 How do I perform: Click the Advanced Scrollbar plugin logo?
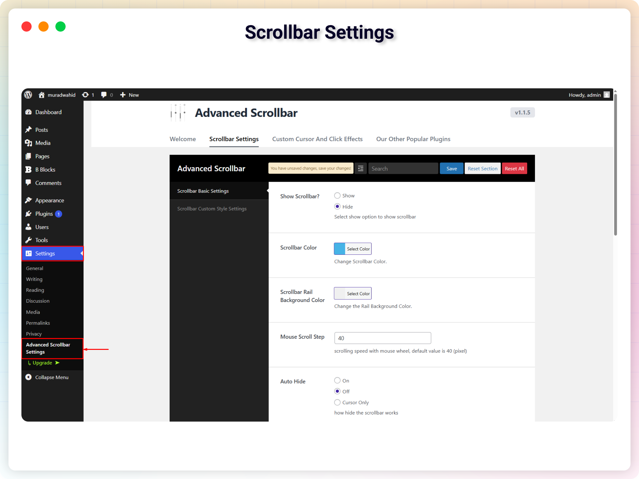(x=178, y=113)
